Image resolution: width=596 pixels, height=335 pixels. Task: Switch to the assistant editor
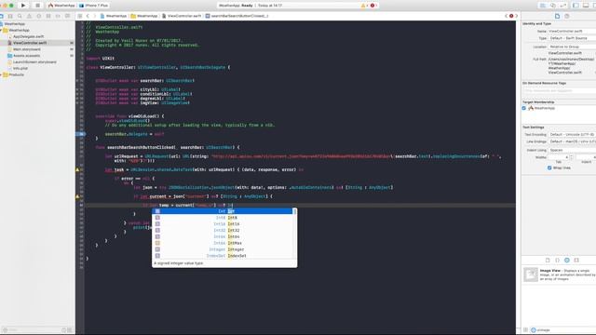click(x=553, y=6)
